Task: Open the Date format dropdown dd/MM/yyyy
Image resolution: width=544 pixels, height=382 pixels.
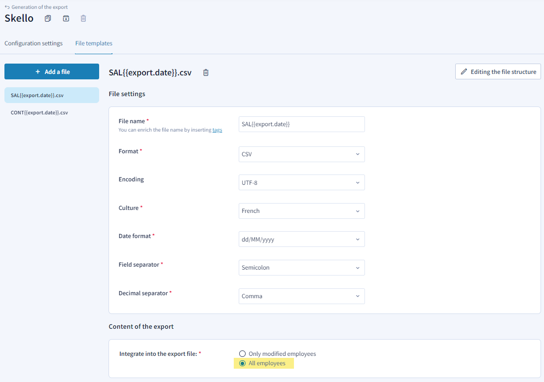Action: click(x=301, y=239)
